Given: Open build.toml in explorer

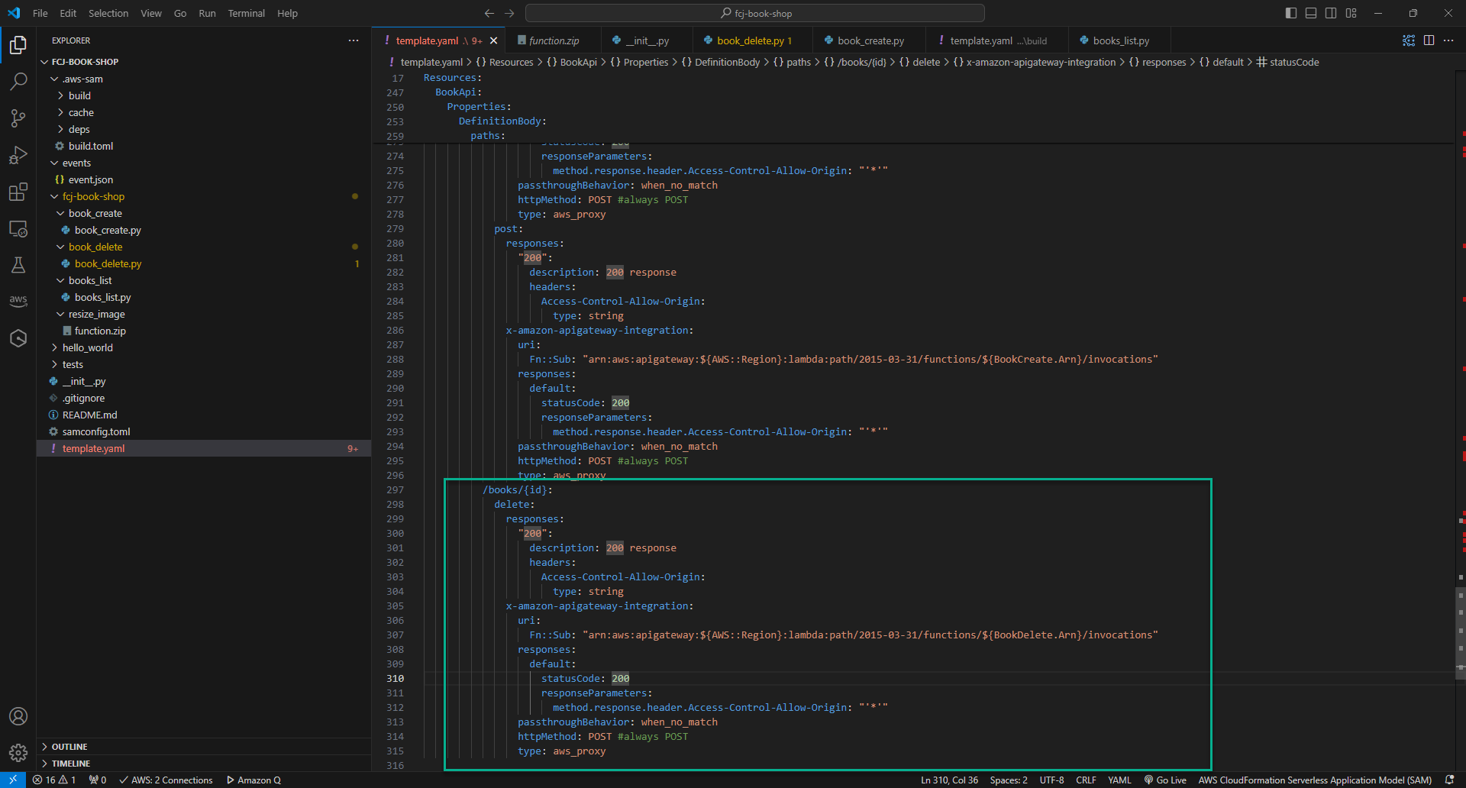Looking at the screenshot, I should [x=204, y=146].
